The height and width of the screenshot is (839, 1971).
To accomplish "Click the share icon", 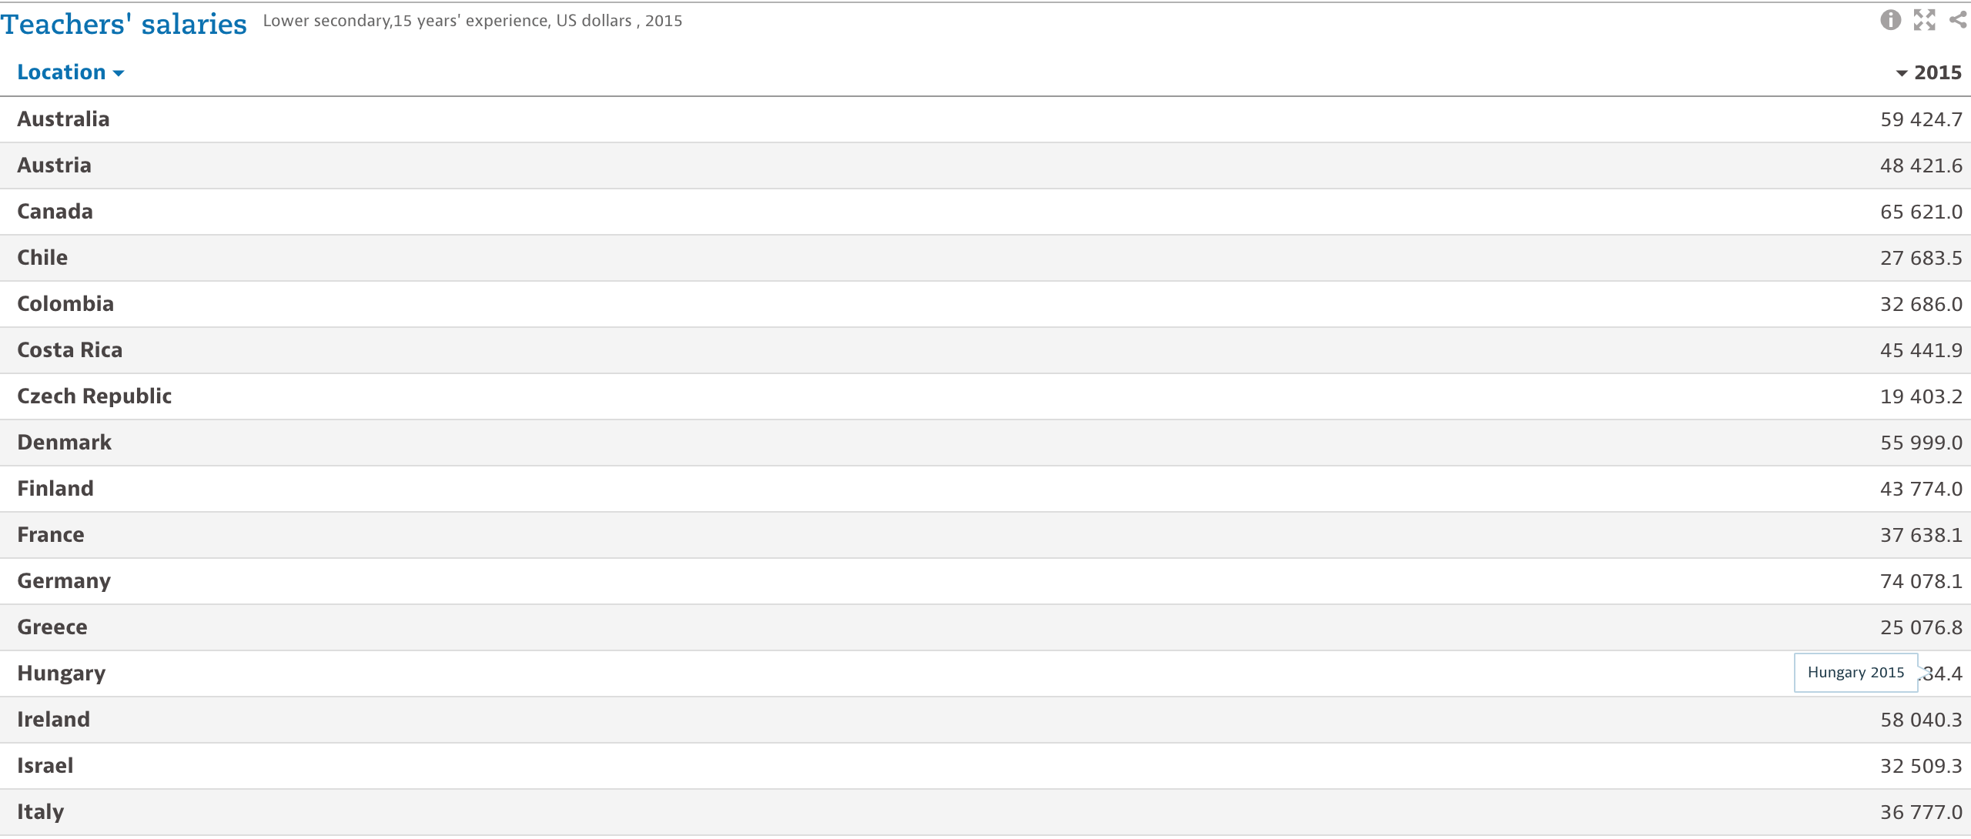I will (x=1958, y=20).
